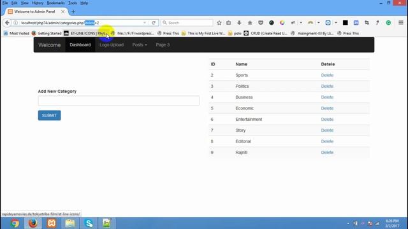Delete the Entertainment category
The image size is (408, 229).
[x=327, y=120]
